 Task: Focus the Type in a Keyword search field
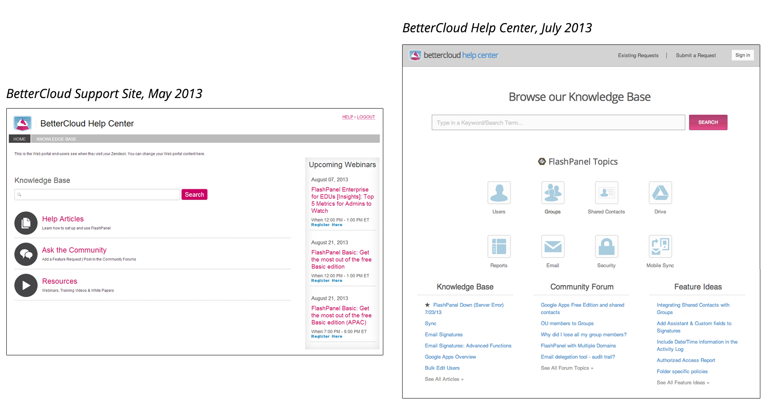pos(558,122)
